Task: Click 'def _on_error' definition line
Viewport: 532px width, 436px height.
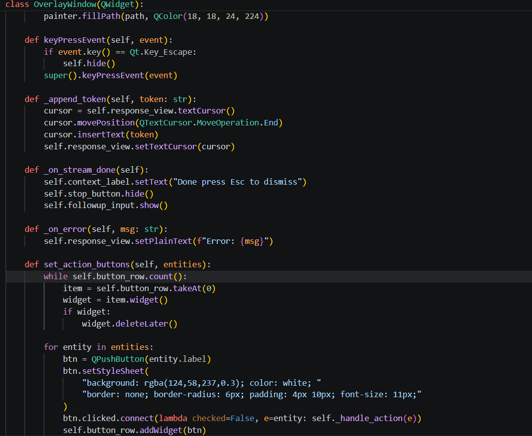Action: (x=96, y=229)
